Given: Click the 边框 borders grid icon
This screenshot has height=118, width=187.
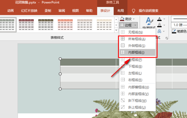Looking at the screenshot, I should coord(122,25).
